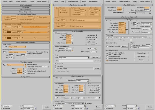The width and height of the screenshot is (155, 110).
Task: Click the Gamma spinner in Color mapping
Action: coord(24,73)
